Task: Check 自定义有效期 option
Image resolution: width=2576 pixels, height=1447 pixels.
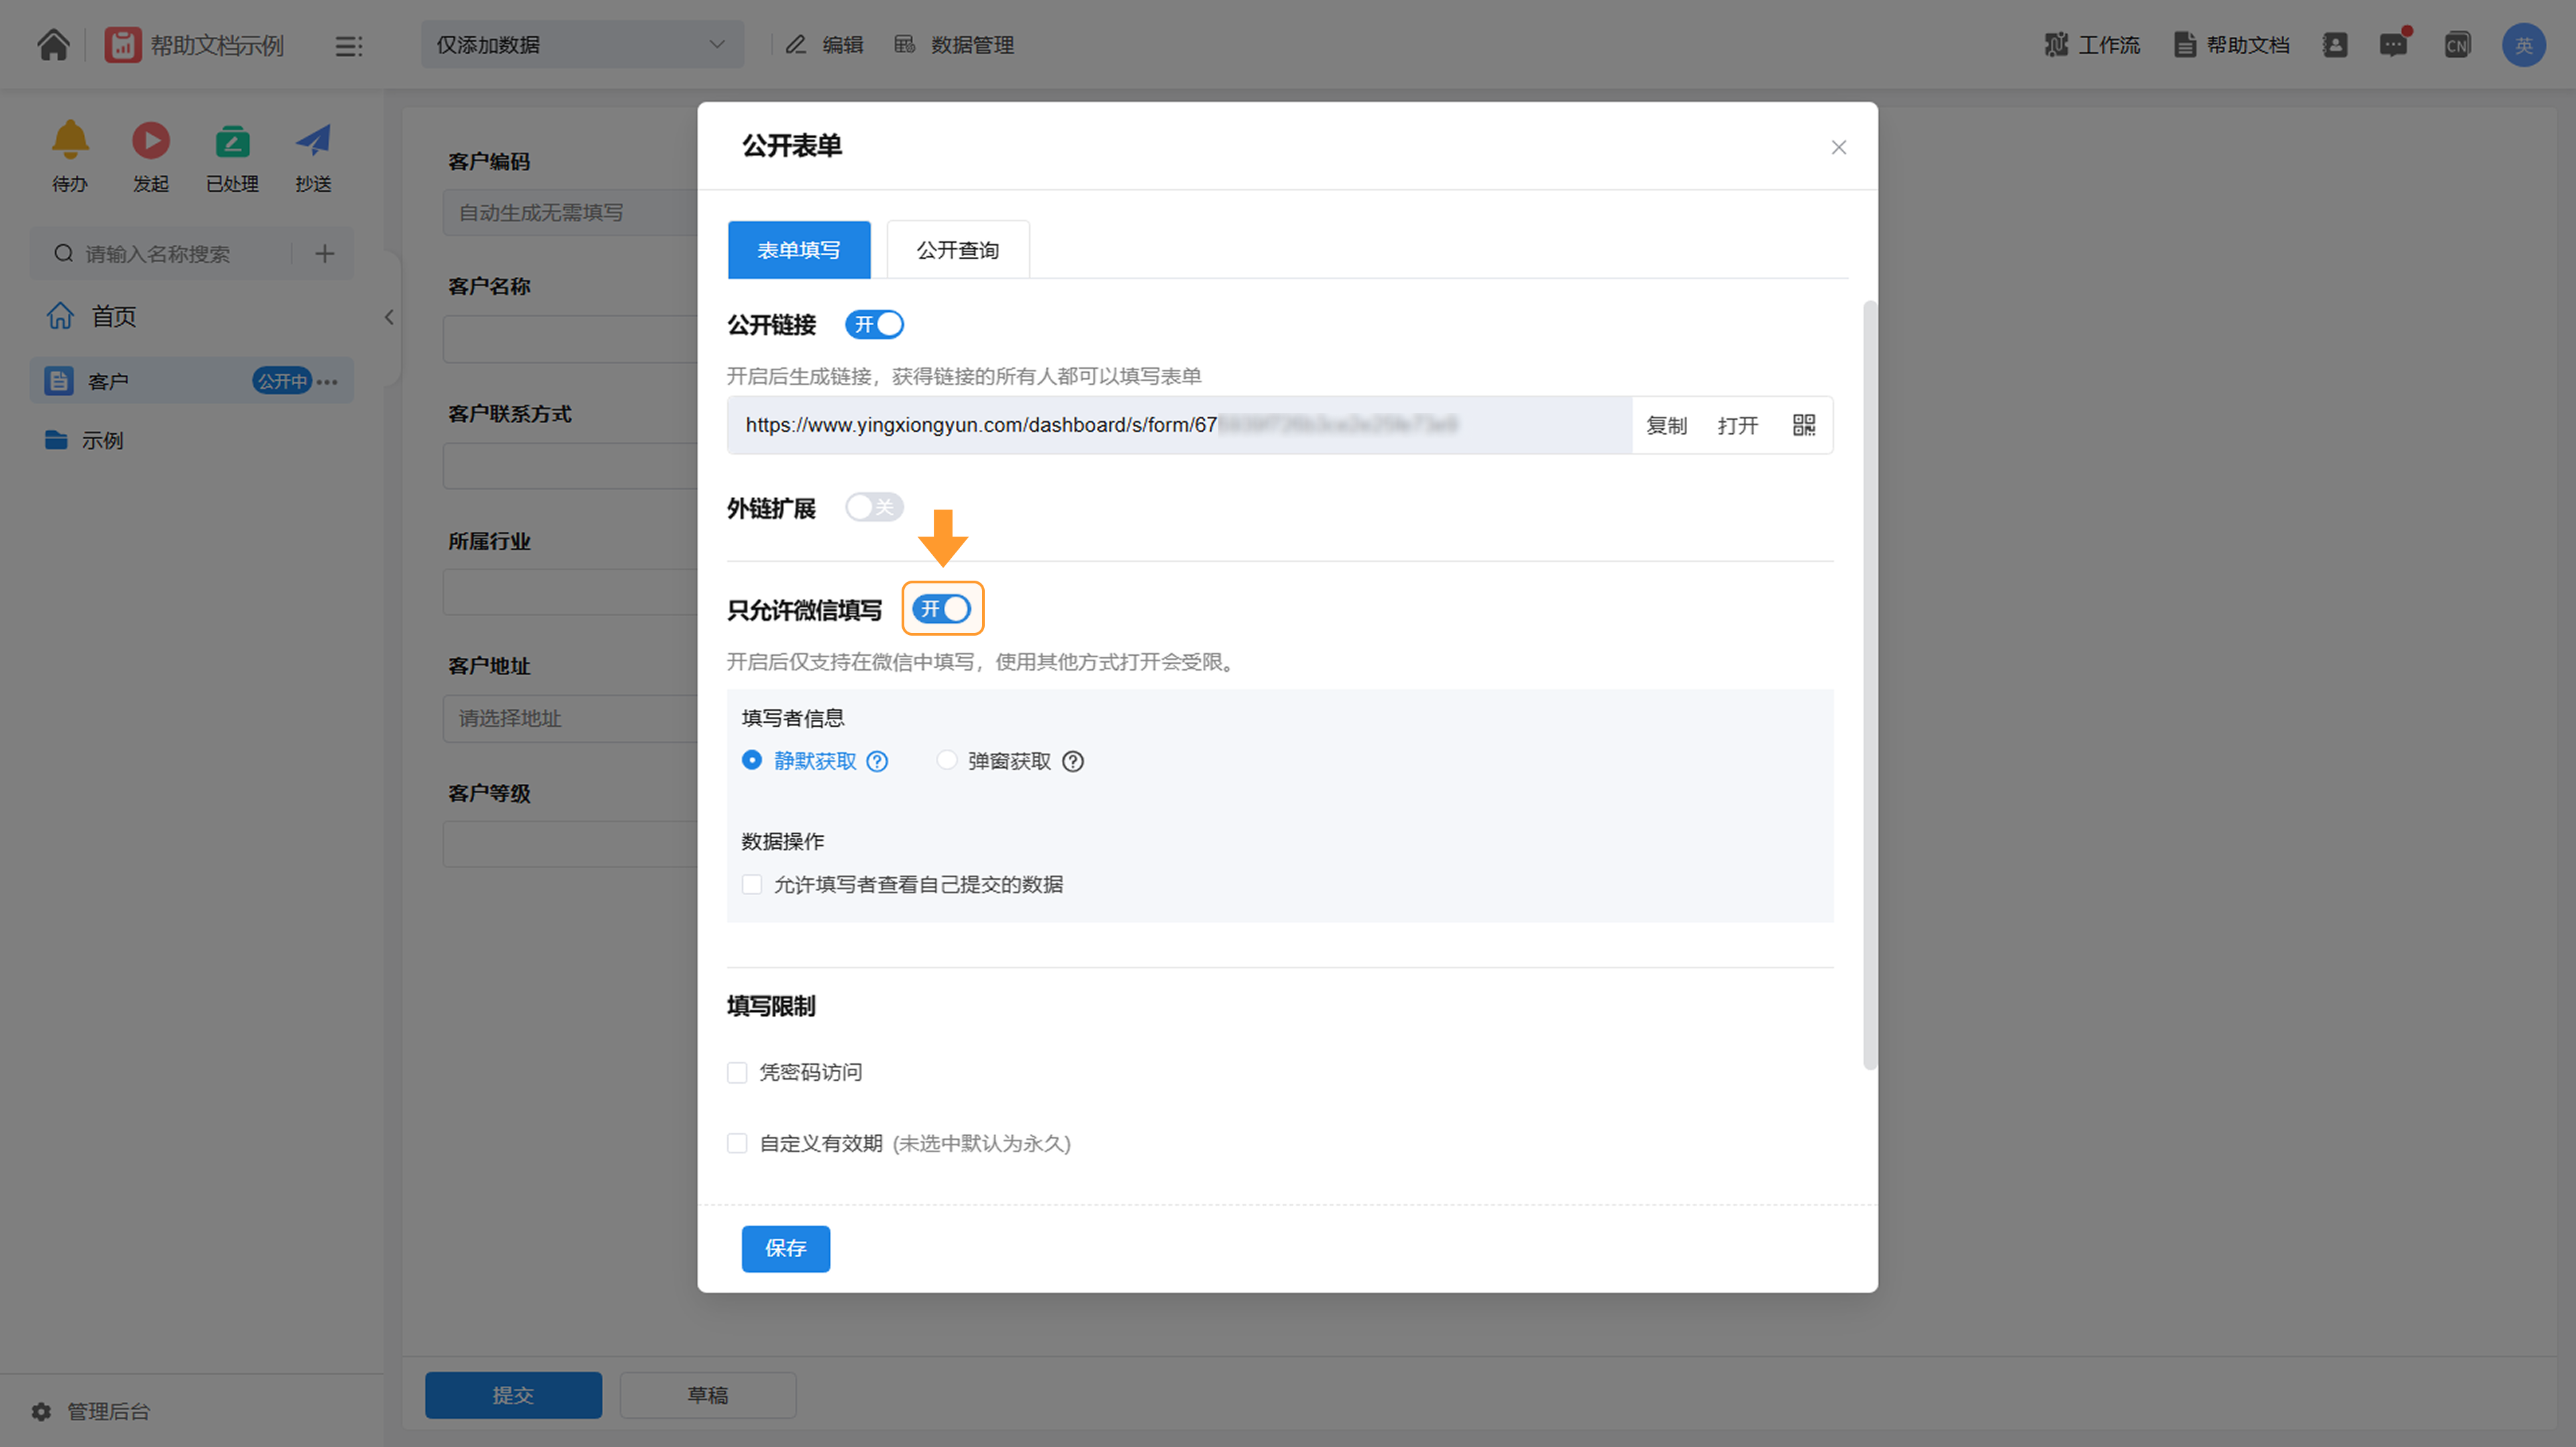Action: point(737,1144)
